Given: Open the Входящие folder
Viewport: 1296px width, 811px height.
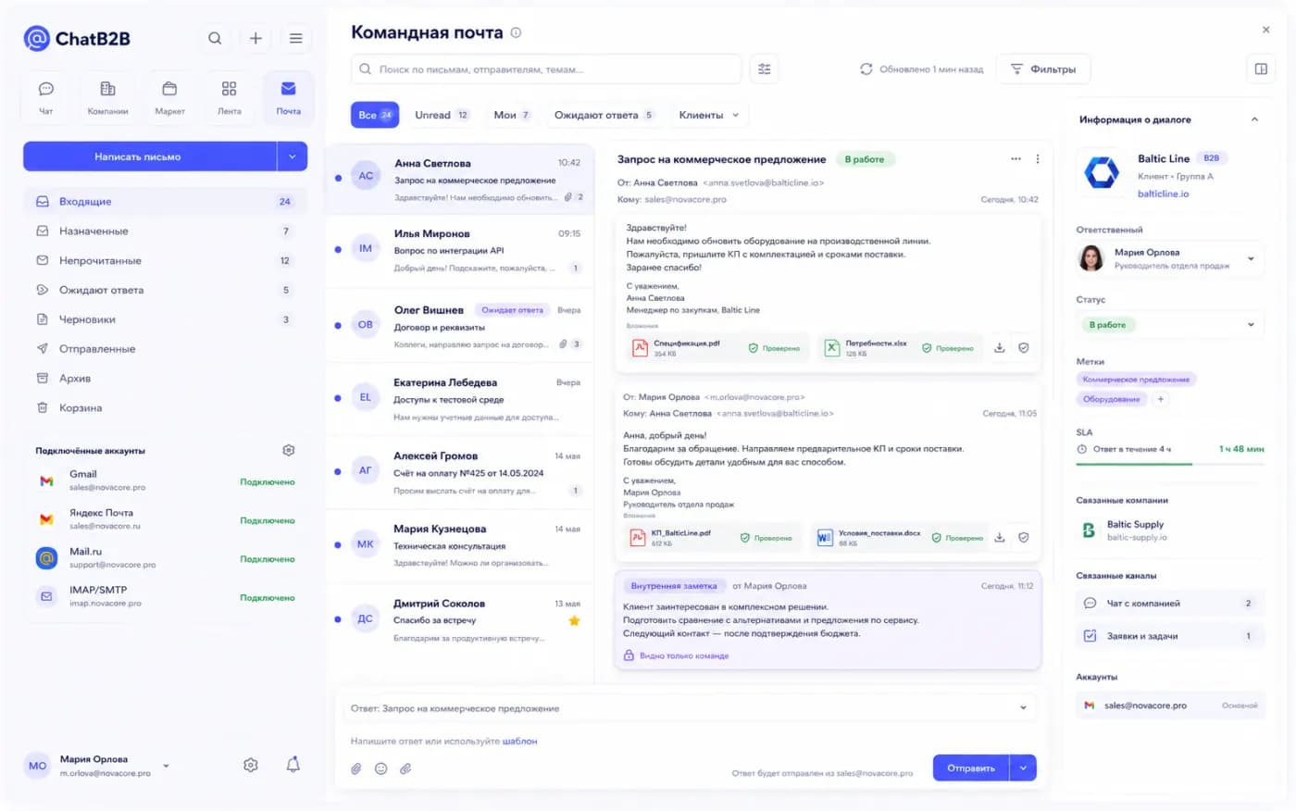Looking at the screenshot, I should (164, 201).
